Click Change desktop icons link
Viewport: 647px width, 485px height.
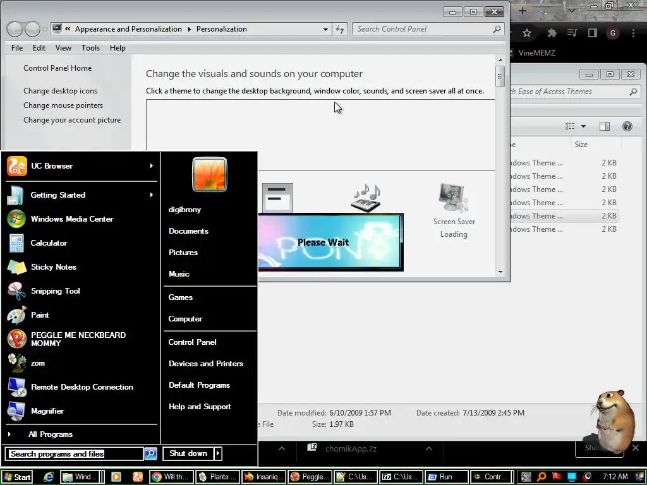pos(60,91)
